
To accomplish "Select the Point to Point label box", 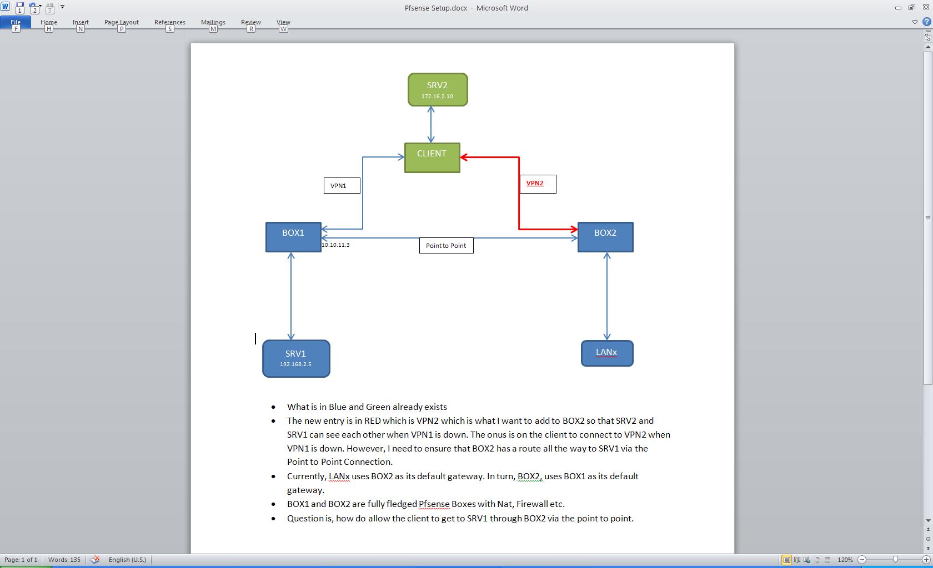I will point(447,246).
